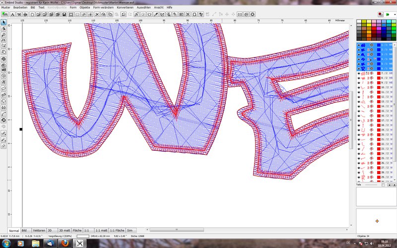Click the white color box in status bar
Viewport: 397px width, 248px height.
[x=83, y=236]
